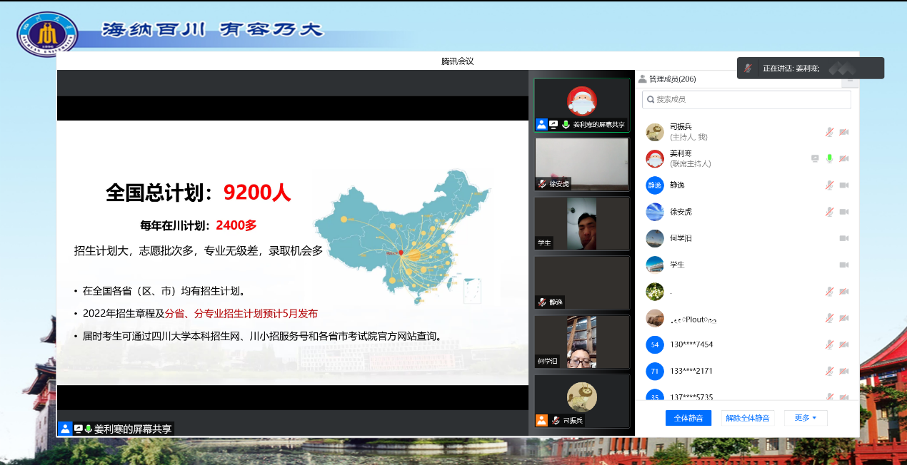Click the muted microphone icon next to 司振兵
The width and height of the screenshot is (907, 465).
[829, 132]
